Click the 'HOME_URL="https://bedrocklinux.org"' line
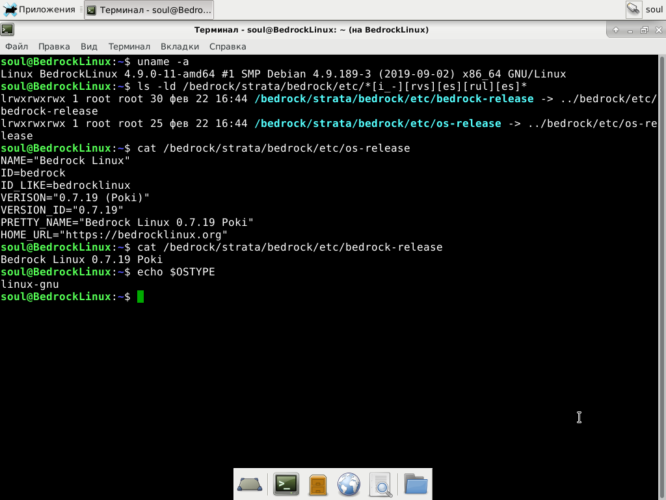 114,234
